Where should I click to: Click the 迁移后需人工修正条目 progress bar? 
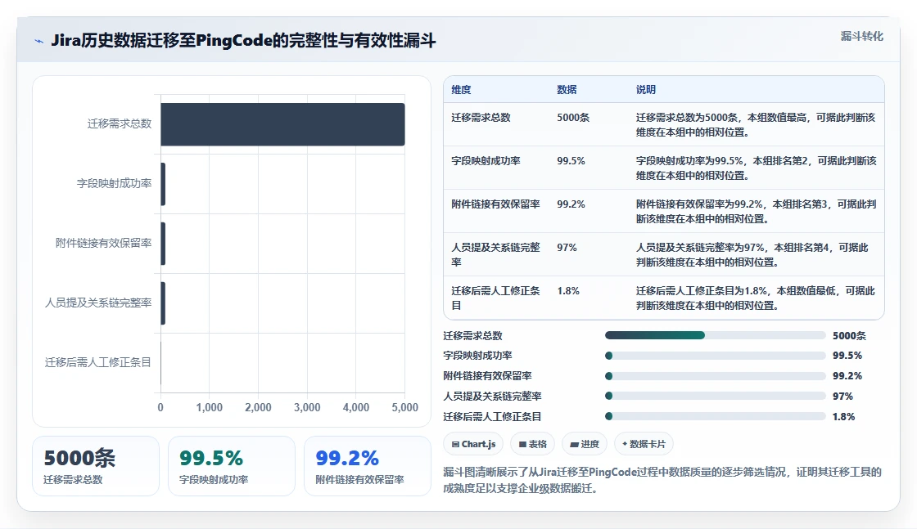tap(716, 416)
